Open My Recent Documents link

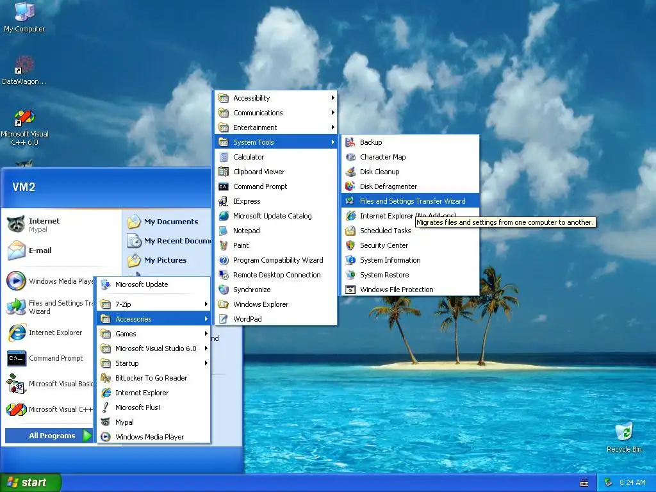(169, 241)
